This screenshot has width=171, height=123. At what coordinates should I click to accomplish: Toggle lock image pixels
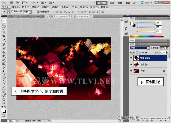(140, 53)
